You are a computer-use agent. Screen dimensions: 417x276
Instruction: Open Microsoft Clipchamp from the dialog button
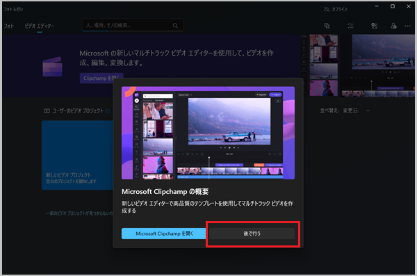[x=164, y=234]
